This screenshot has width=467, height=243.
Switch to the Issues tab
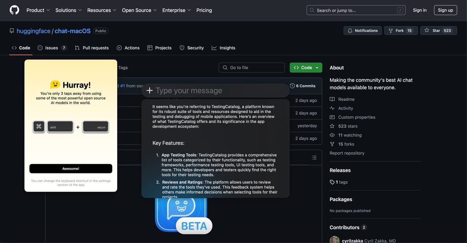pyautogui.click(x=51, y=48)
